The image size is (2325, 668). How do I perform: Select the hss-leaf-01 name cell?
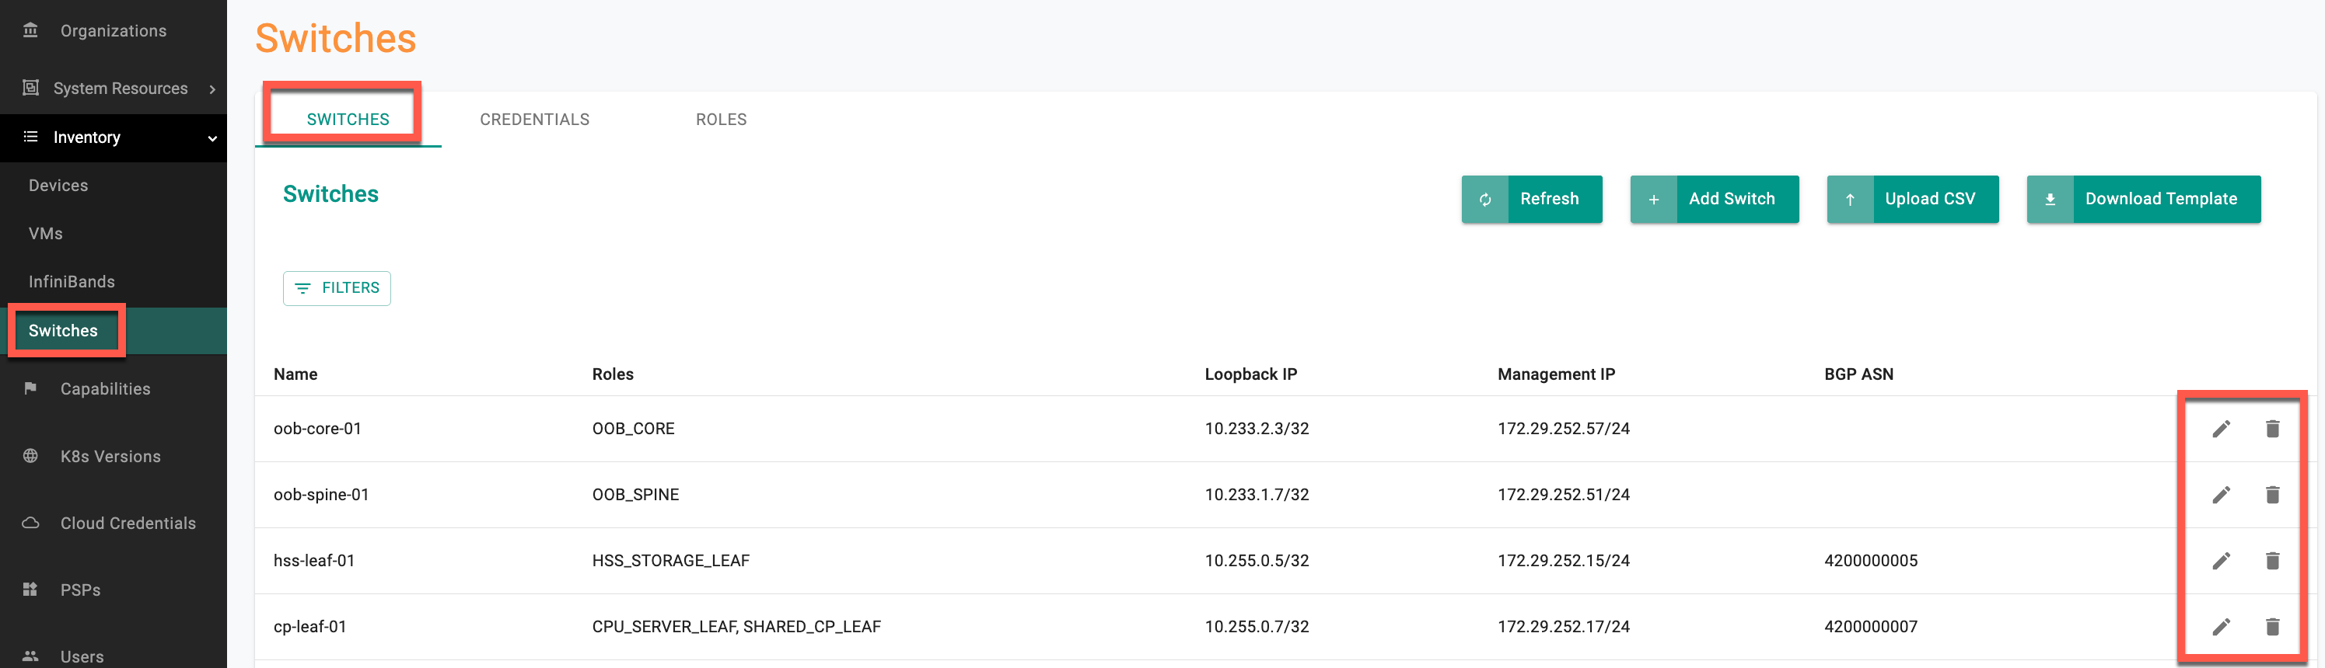click(314, 560)
